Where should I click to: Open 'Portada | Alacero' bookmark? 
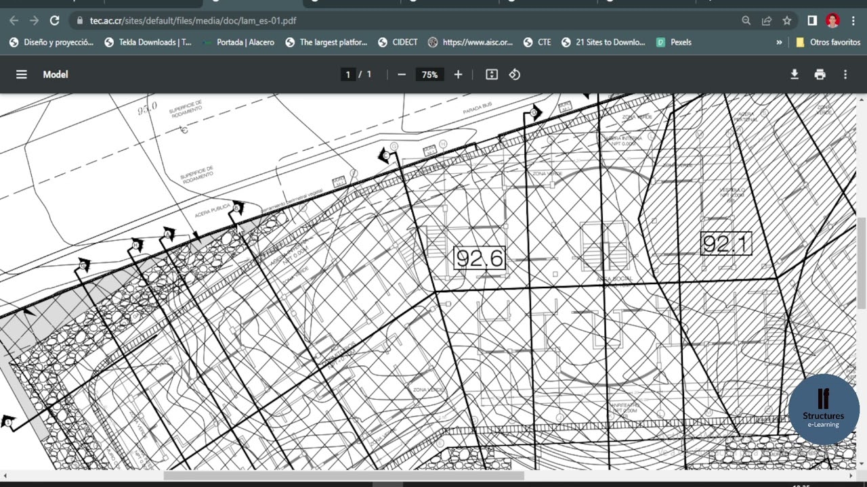tap(238, 42)
